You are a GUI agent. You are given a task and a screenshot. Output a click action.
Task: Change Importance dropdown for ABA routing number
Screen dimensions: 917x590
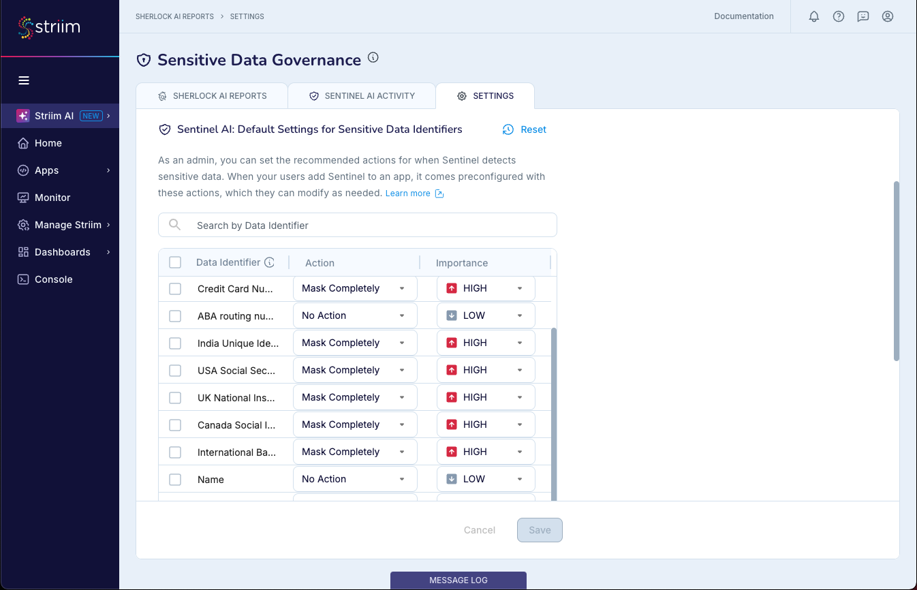click(x=486, y=315)
